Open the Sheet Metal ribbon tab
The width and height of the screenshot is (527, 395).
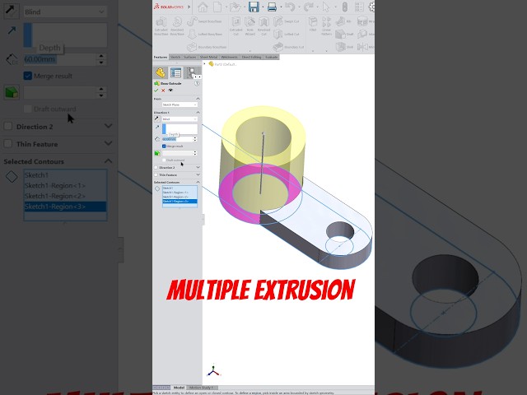tap(208, 57)
